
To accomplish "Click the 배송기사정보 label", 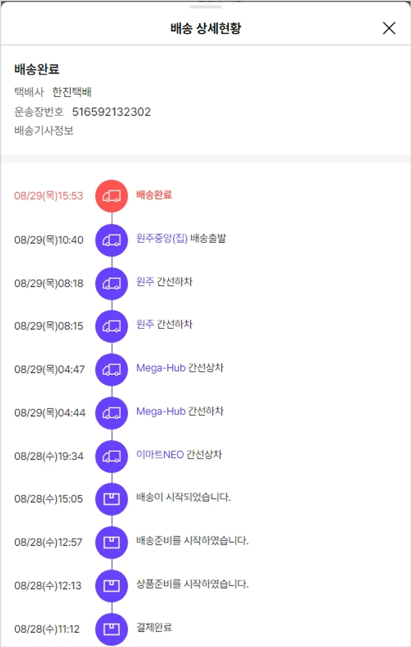I will pos(44,130).
